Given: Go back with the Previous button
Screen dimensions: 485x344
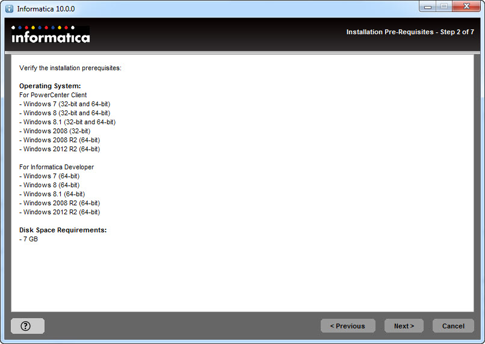Looking at the screenshot, I should [348, 326].
